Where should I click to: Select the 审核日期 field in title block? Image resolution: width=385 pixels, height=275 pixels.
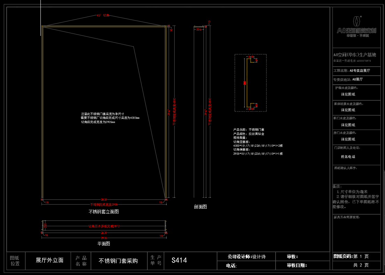[297, 265]
